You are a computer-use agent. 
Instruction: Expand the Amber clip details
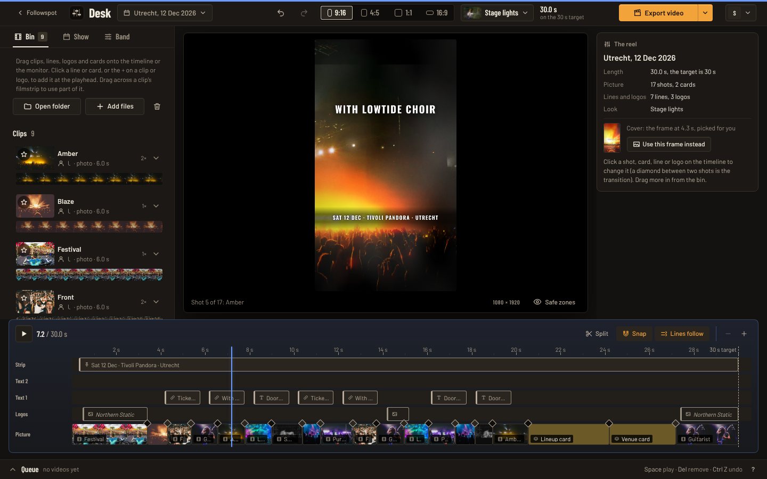coord(156,158)
